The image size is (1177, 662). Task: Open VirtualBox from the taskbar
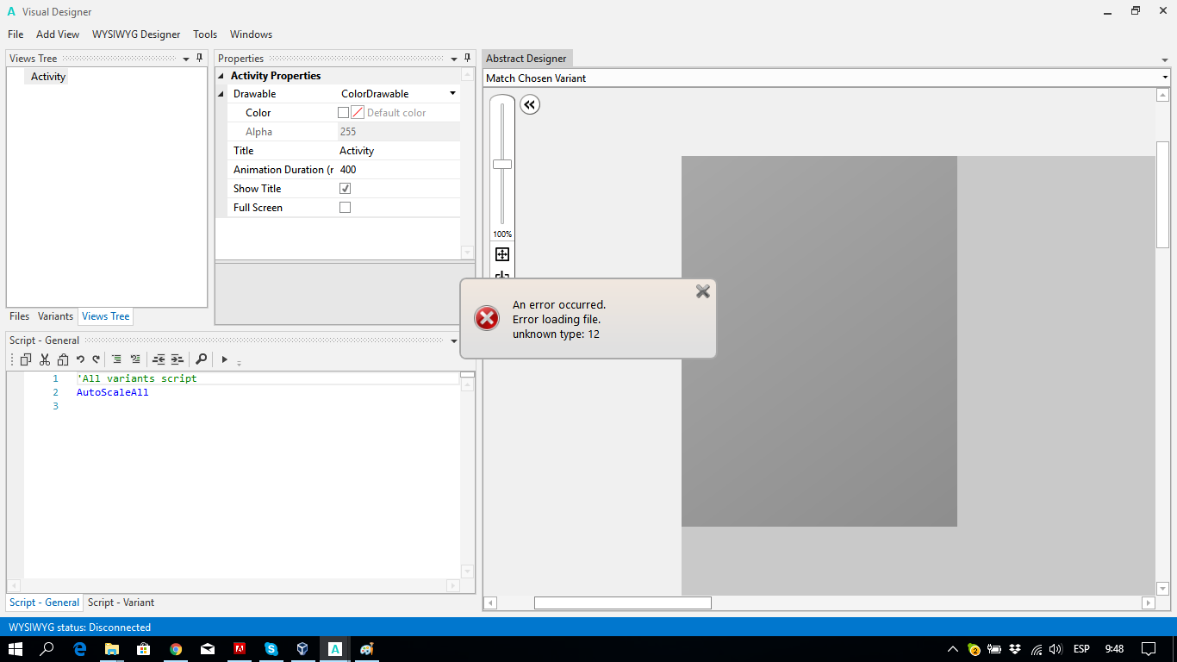coord(302,649)
